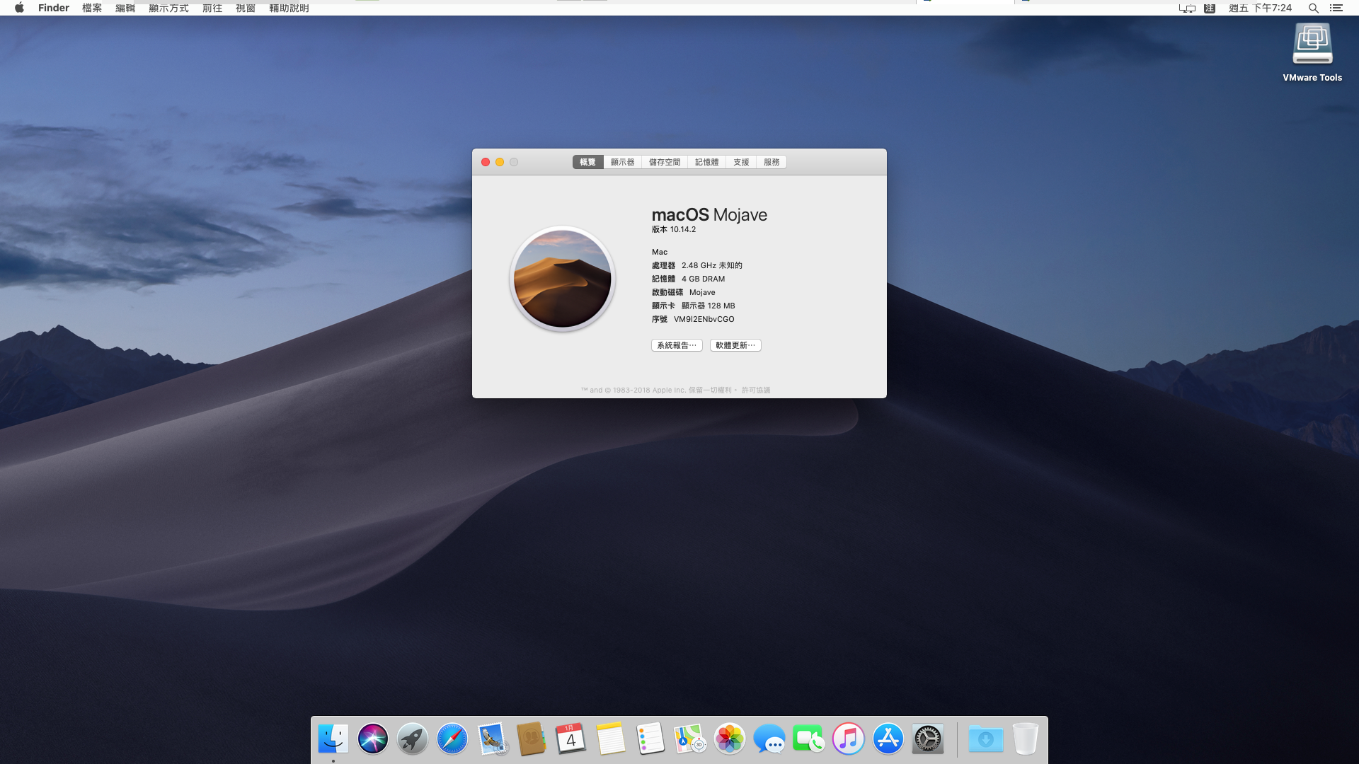Open input source menu bar icon
This screenshot has width=1359, height=764.
(1210, 8)
